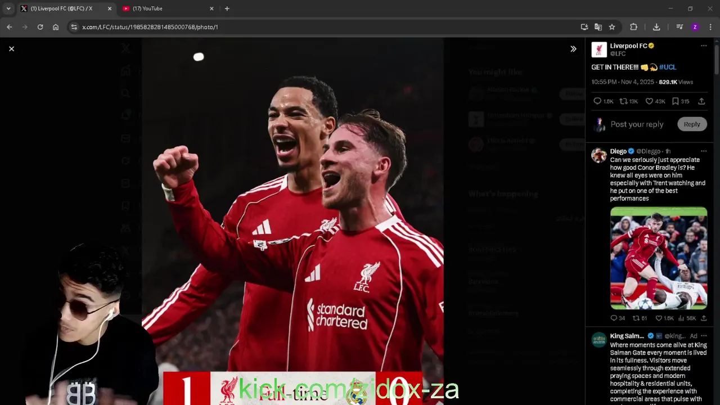Open browser extensions puzzle icon

click(x=633, y=27)
